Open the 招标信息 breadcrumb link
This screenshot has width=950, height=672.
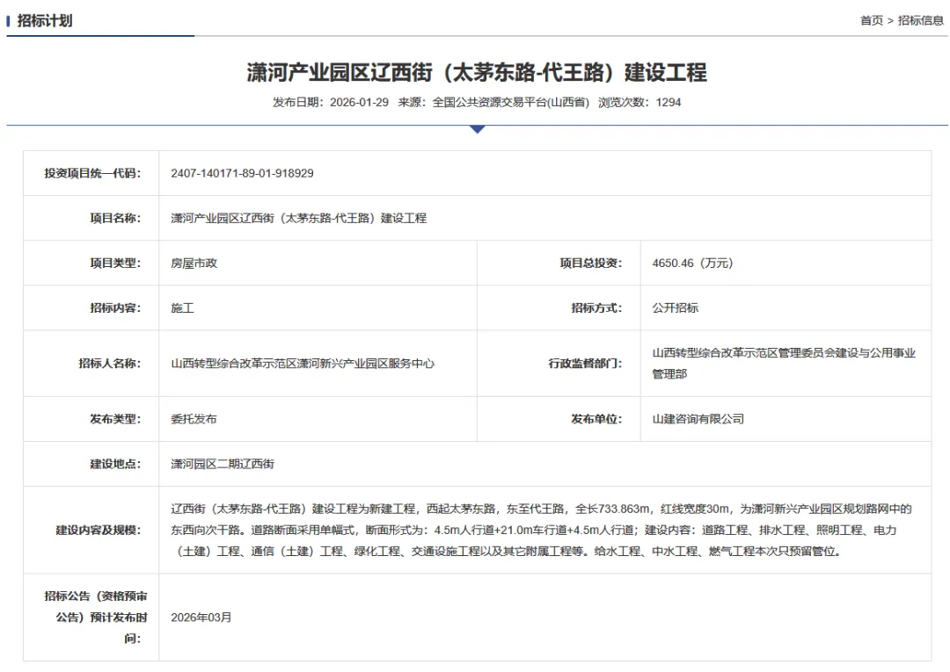click(920, 20)
